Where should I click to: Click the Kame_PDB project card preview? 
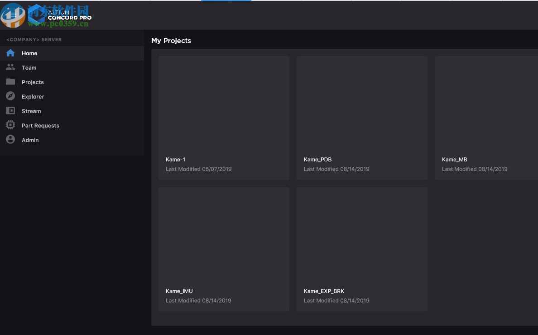362,105
